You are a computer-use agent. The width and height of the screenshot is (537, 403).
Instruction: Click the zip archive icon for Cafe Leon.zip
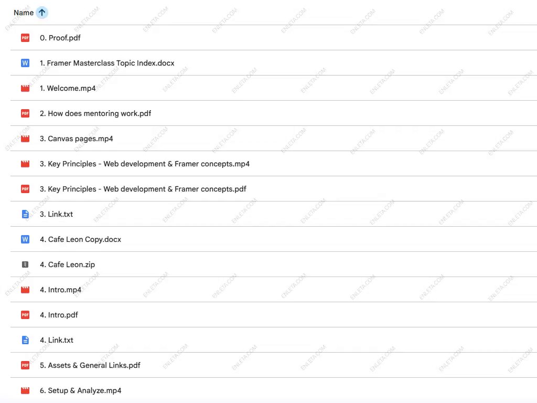tap(25, 264)
